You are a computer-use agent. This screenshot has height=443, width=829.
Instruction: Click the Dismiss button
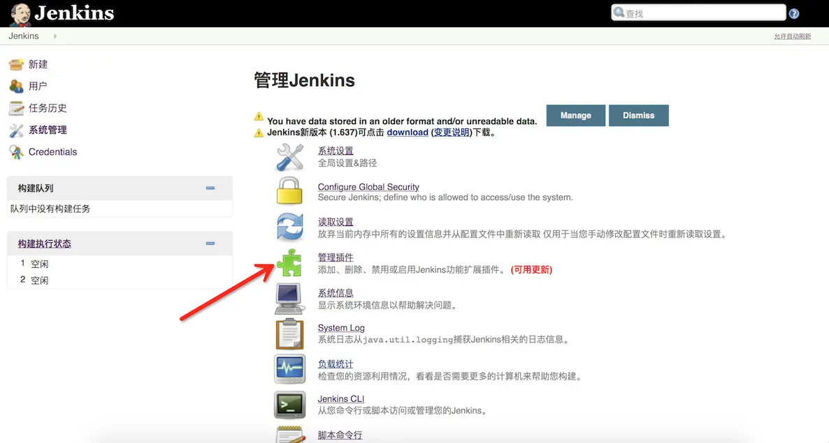point(639,116)
